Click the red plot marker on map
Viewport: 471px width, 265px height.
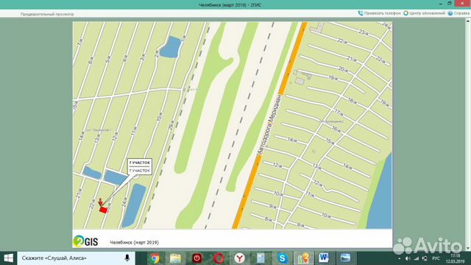(x=103, y=210)
